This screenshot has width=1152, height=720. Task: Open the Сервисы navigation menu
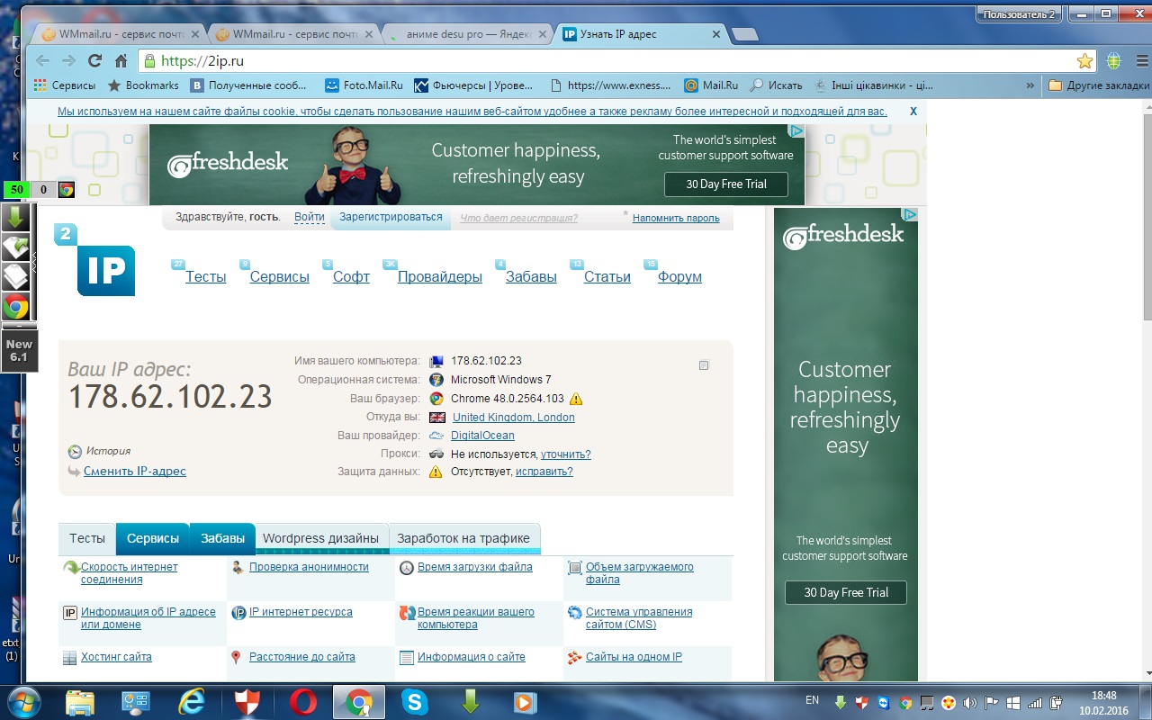click(x=279, y=276)
